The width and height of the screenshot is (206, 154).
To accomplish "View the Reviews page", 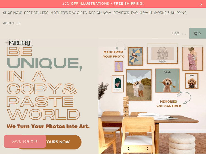I will 121,13.
